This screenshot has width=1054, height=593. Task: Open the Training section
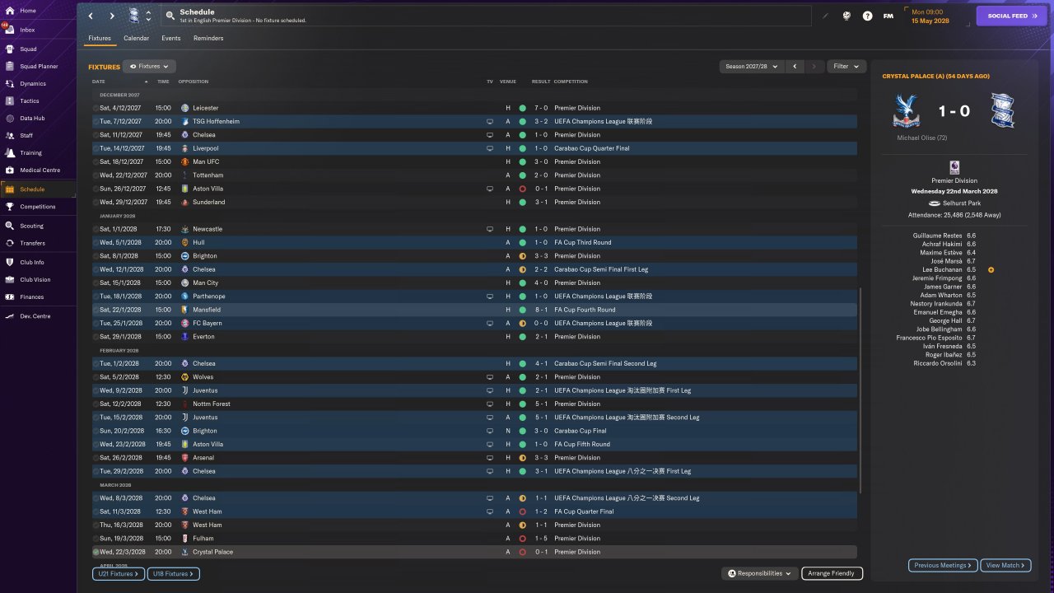pyautogui.click(x=30, y=152)
